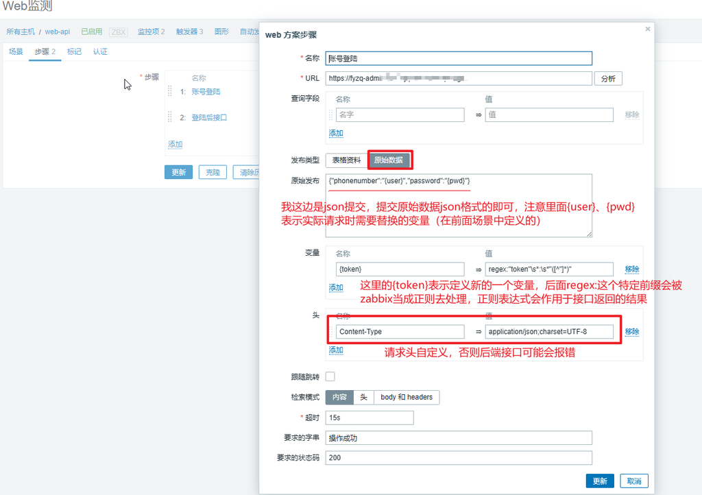Switch to the 场景 tab
The image size is (702, 495).
[16, 51]
